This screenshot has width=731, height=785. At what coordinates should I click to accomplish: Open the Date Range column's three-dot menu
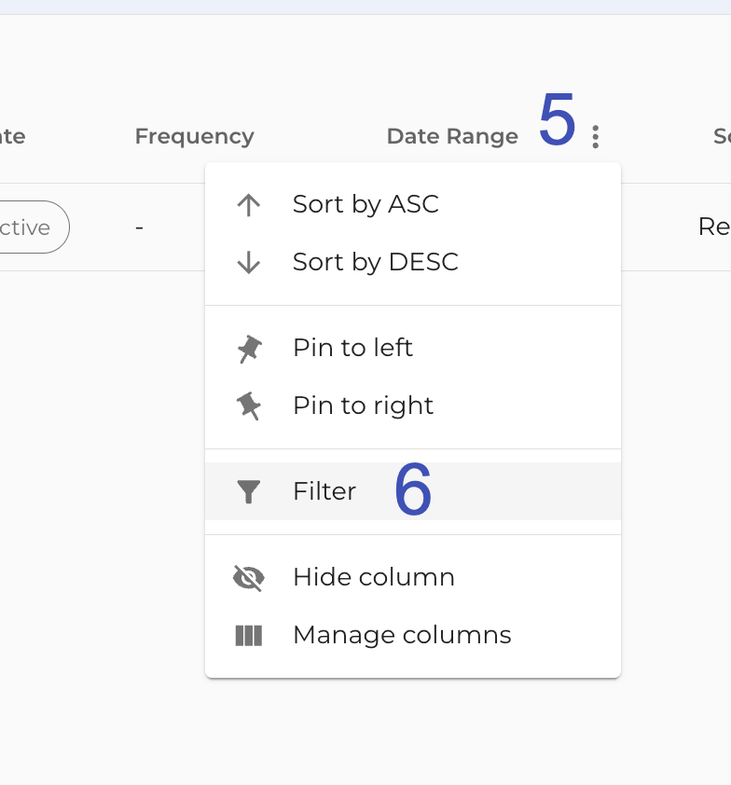(x=595, y=137)
